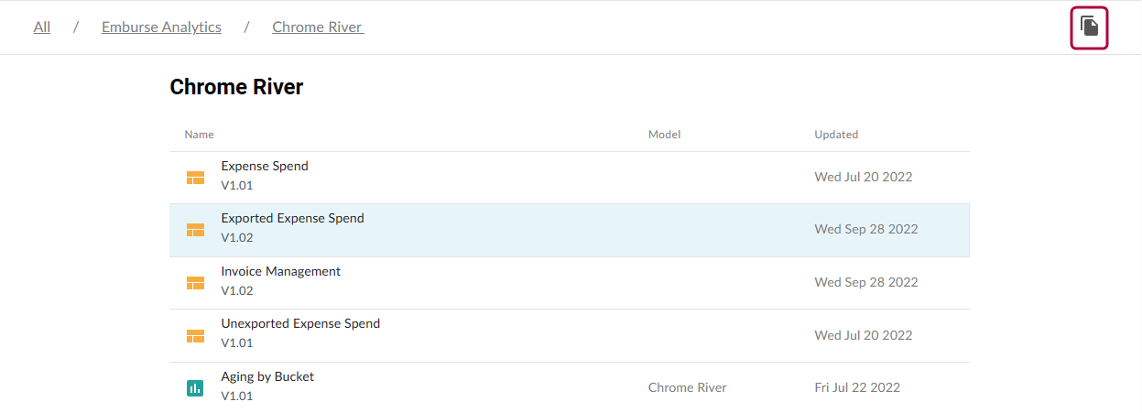Open the Emburse Analytics breadcrumb
The width and height of the screenshot is (1142, 413).
pos(161,27)
